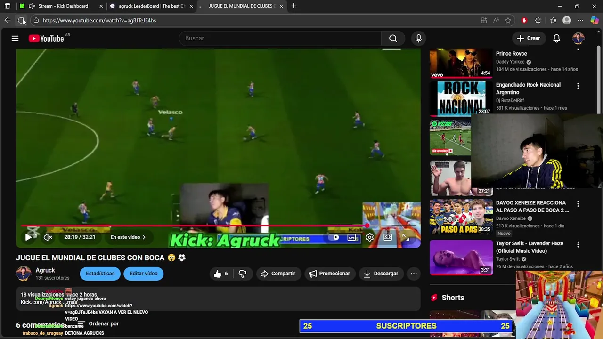603x339 pixels.
Task: Click the browser address bar URL
Action: [x=99, y=20]
